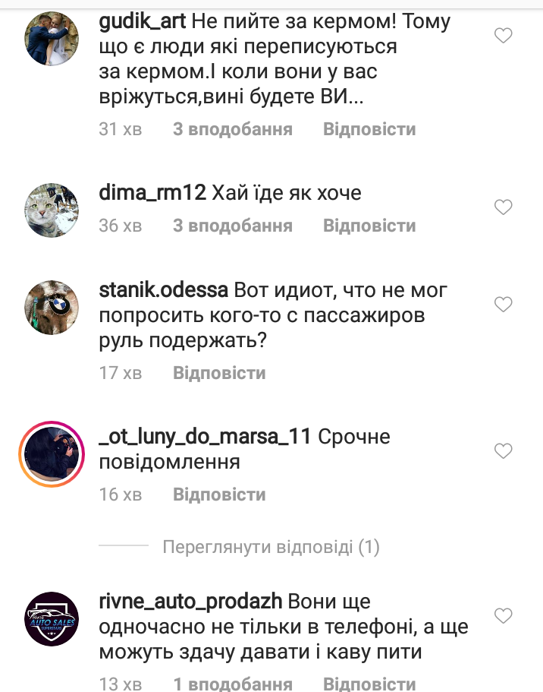The height and width of the screenshot is (692, 543).
Task: Like rivne_auto_prodazh comment via heart
Action: 503,615
